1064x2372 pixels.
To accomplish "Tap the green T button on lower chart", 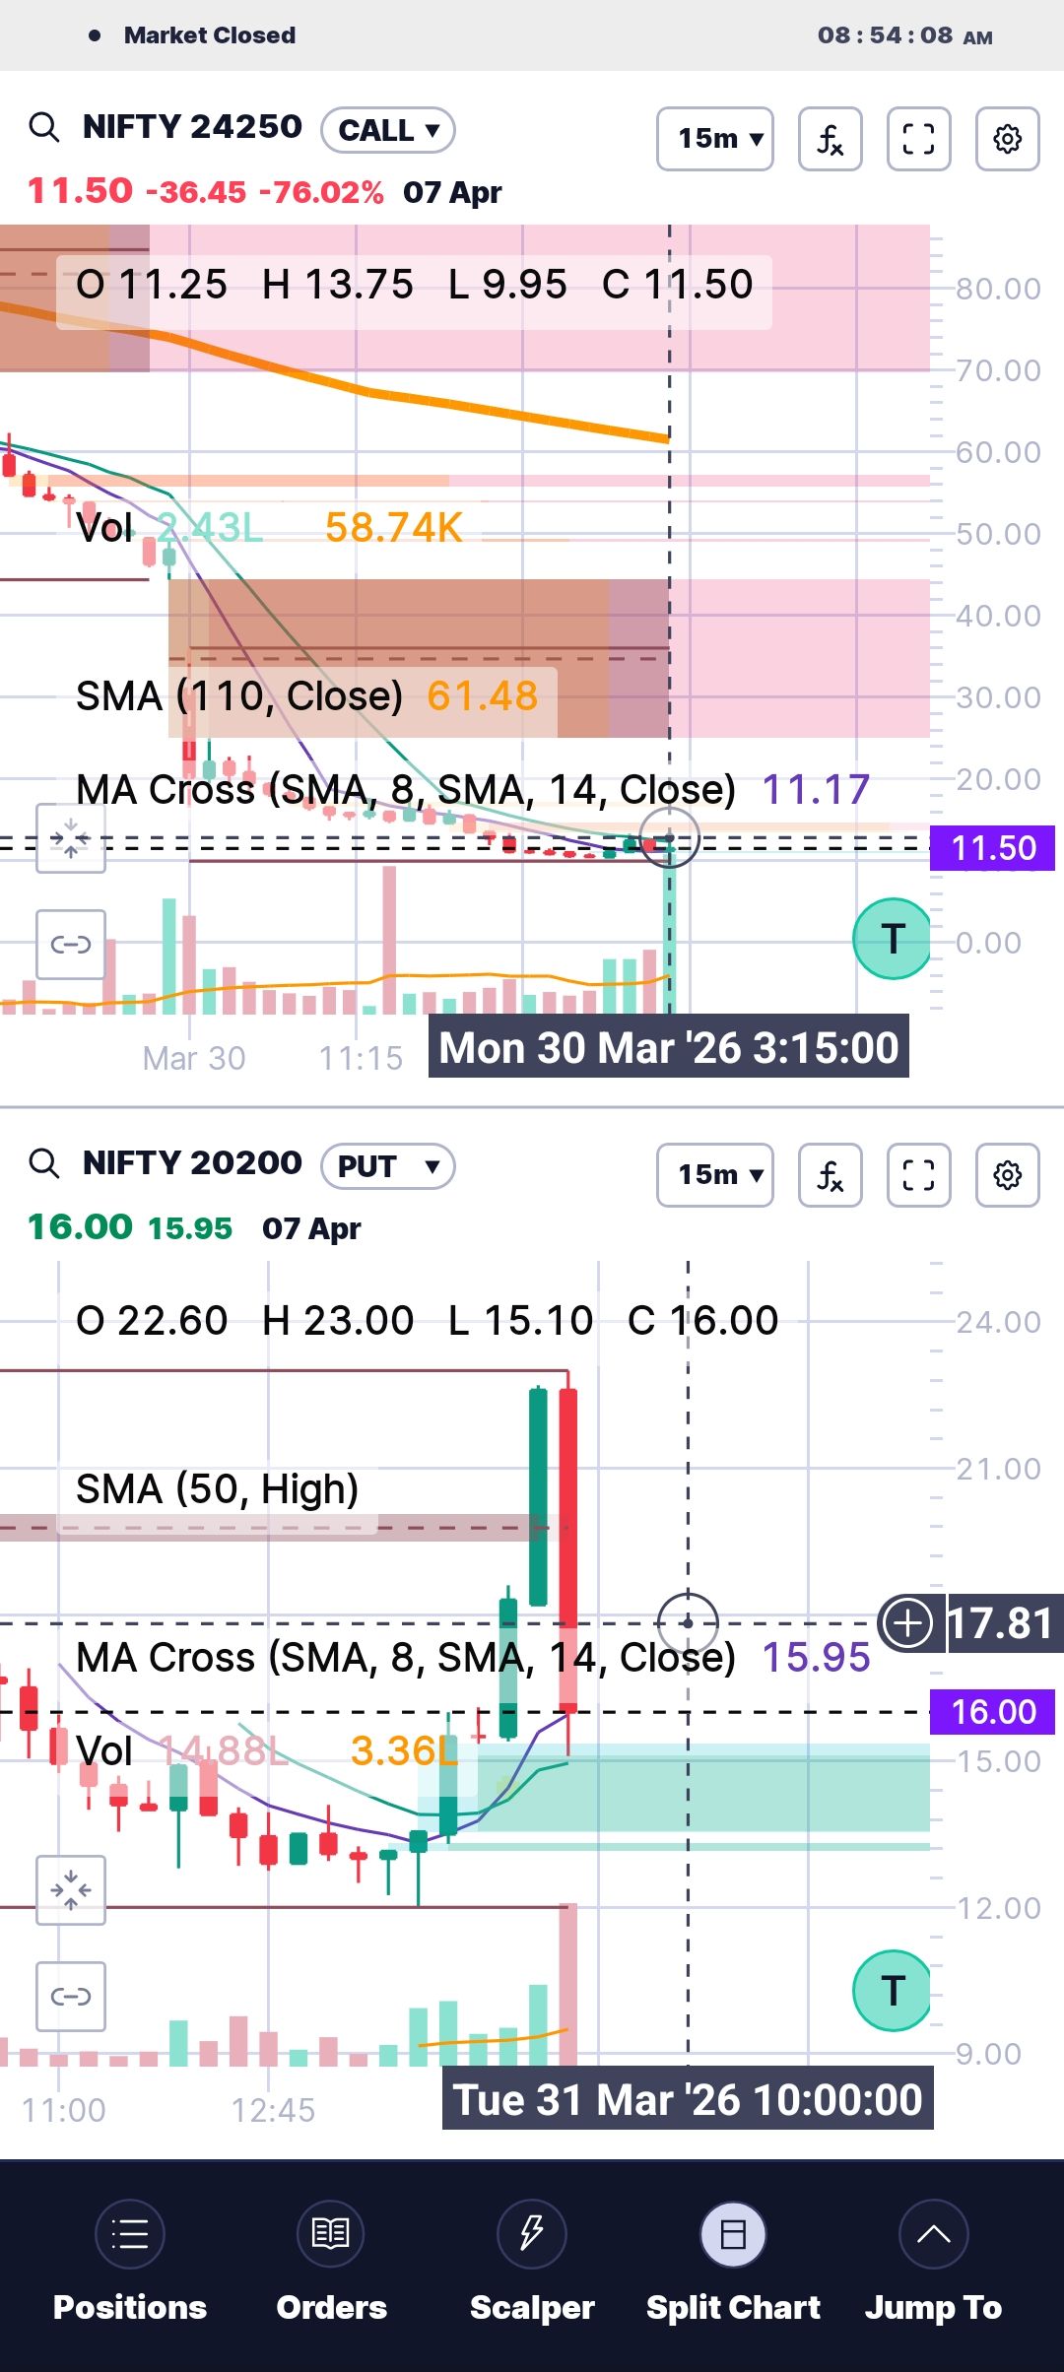I will tap(892, 1991).
